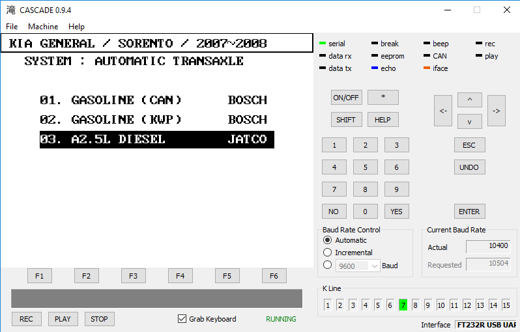
Task: Start recording with the REC button
Action: 26,319
